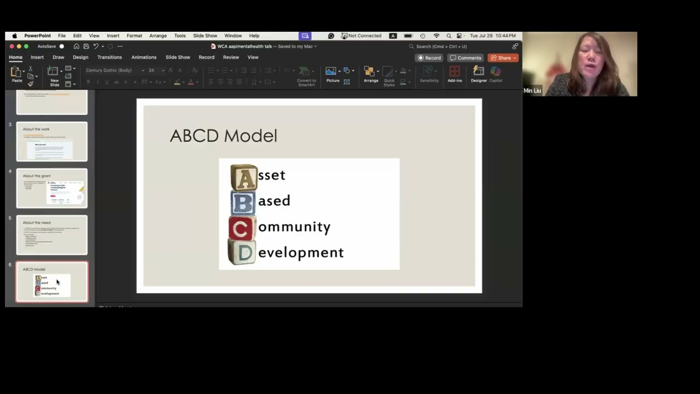Expand the Paste options arrow
Screen dimensions: 700x394
point(24,72)
